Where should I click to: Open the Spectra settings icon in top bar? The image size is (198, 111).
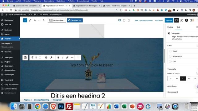pyautogui.click(x=186, y=20)
